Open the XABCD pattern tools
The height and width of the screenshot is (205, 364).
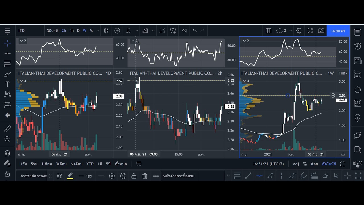tap(7, 94)
